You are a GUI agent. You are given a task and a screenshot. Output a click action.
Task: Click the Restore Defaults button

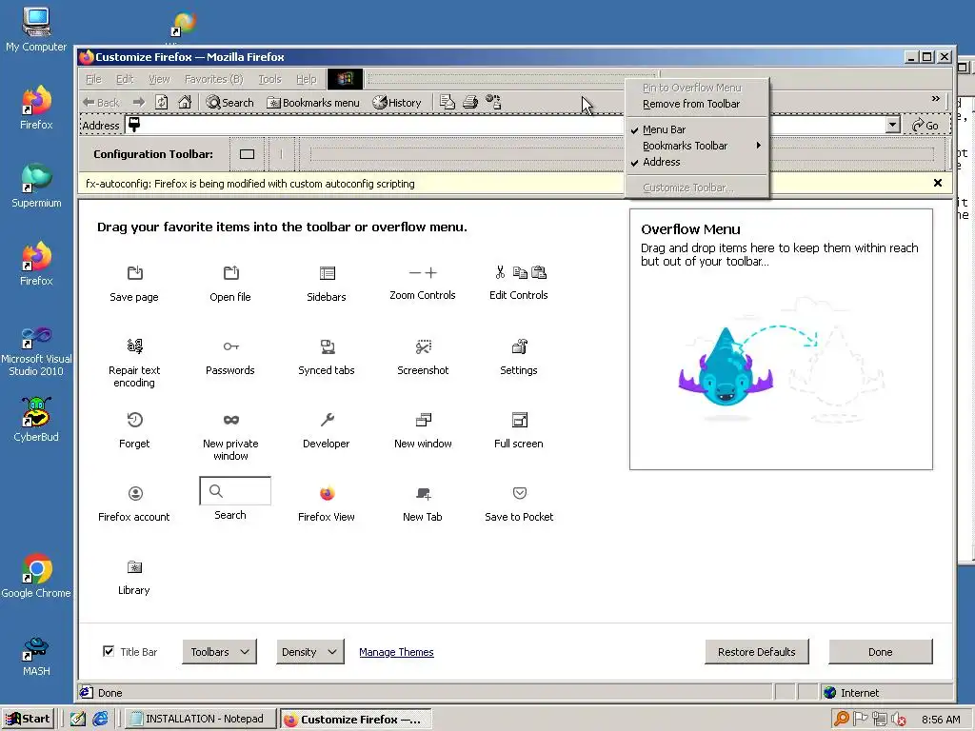click(x=756, y=651)
